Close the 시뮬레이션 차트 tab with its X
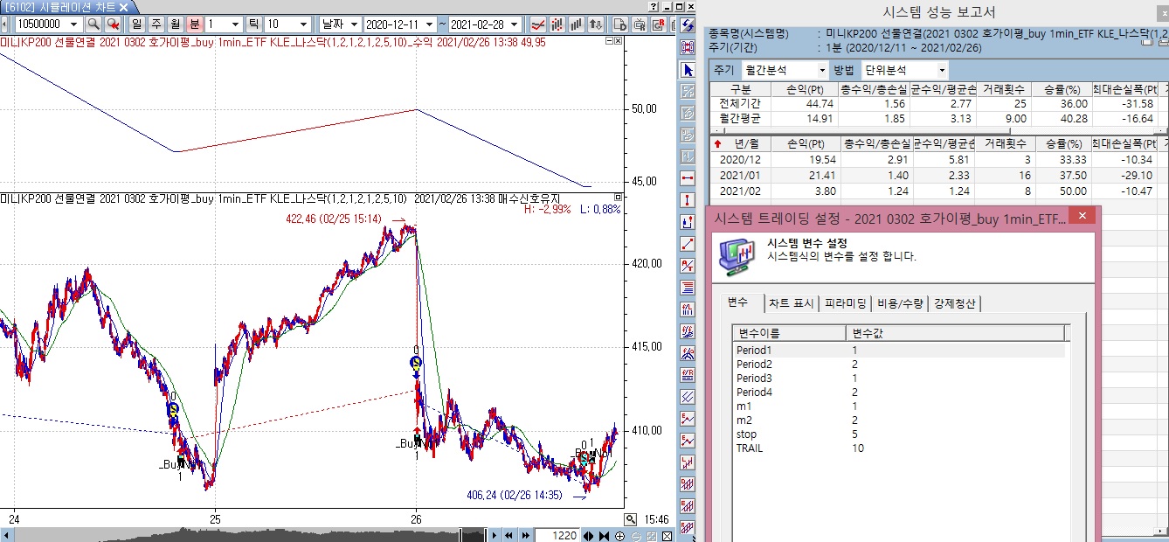This screenshot has height=542, width=1169. tap(121, 7)
